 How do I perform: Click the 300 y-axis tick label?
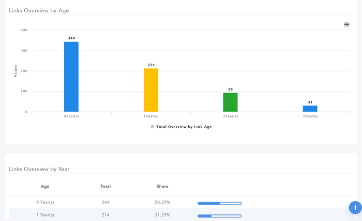24,50
